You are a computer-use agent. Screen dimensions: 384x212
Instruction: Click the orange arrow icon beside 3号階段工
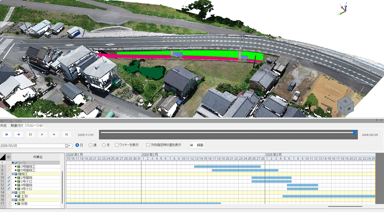coord(9,166)
